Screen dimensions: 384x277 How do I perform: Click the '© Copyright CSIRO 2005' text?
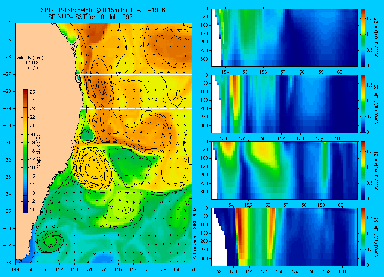pos(195,233)
